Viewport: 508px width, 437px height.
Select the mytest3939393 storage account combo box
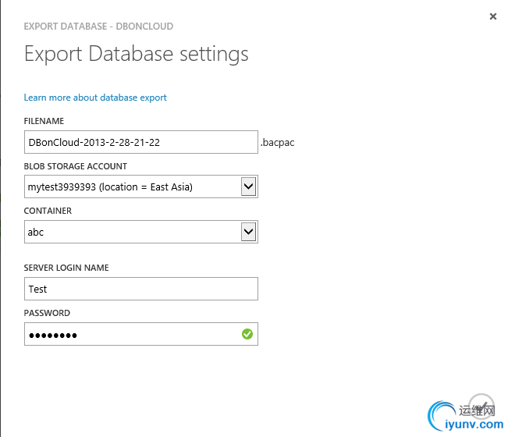coord(131,187)
